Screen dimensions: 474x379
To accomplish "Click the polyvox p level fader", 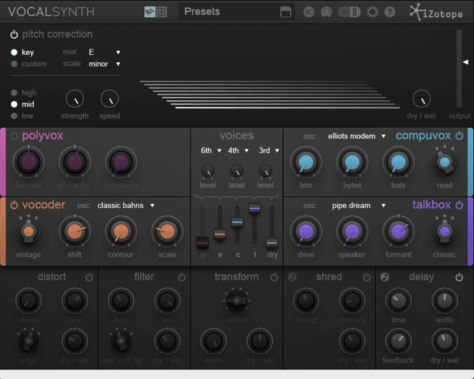I will point(202,242).
